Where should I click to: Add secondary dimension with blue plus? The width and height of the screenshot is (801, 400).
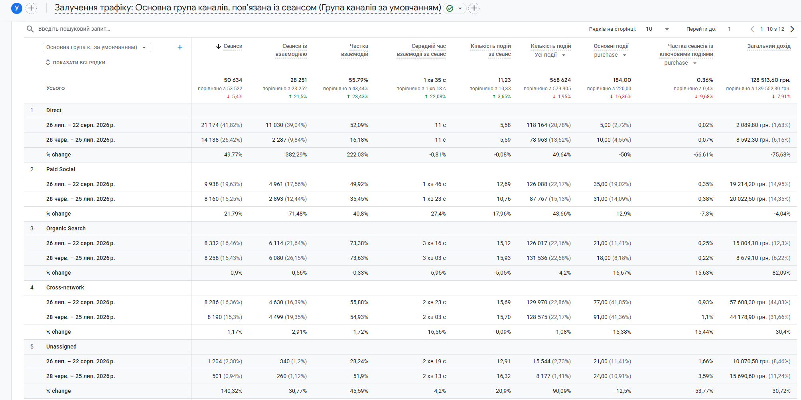(x=180, y=47)
